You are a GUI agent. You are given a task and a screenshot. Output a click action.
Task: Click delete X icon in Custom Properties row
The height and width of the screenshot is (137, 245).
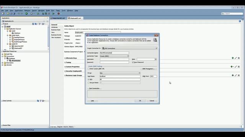(x=239, y=67)
